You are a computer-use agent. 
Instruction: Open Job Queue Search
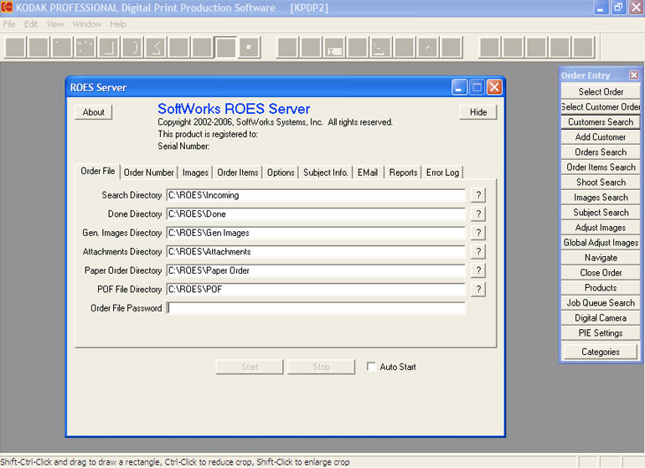(x=601, y=303)
